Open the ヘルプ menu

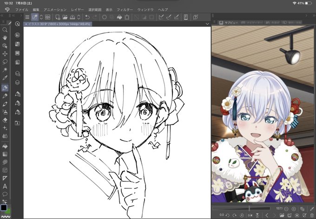(163, 10)
